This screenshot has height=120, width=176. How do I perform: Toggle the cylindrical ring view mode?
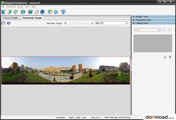(x=9, y=23)
